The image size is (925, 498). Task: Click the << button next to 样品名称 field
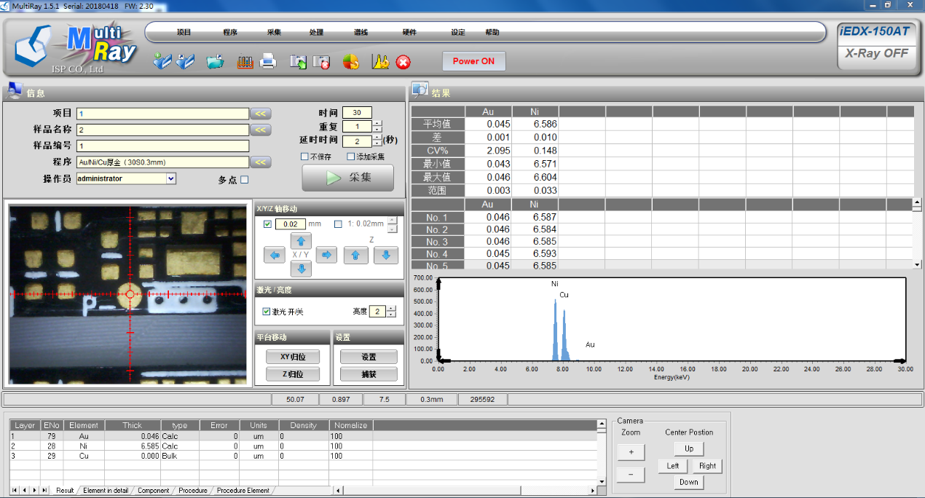[x=261, y=130]
